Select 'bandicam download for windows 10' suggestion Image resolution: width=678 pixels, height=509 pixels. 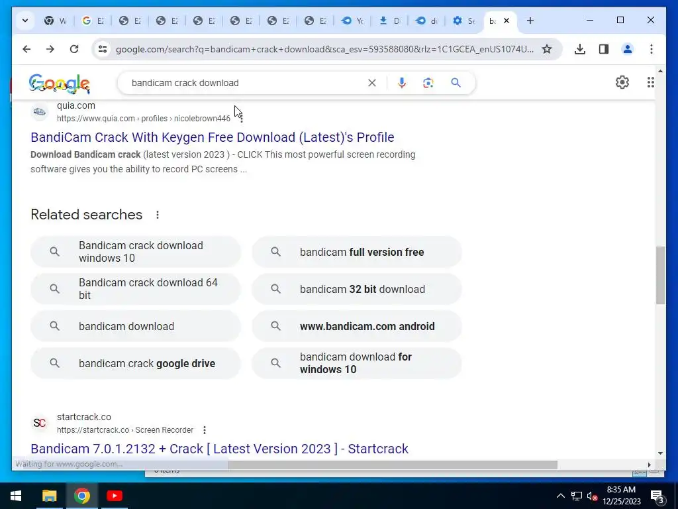357,364
